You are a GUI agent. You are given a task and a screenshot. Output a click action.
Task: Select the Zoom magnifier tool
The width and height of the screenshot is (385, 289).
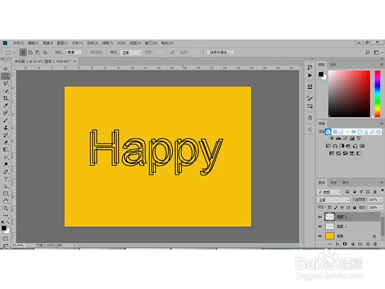(5, 208)
